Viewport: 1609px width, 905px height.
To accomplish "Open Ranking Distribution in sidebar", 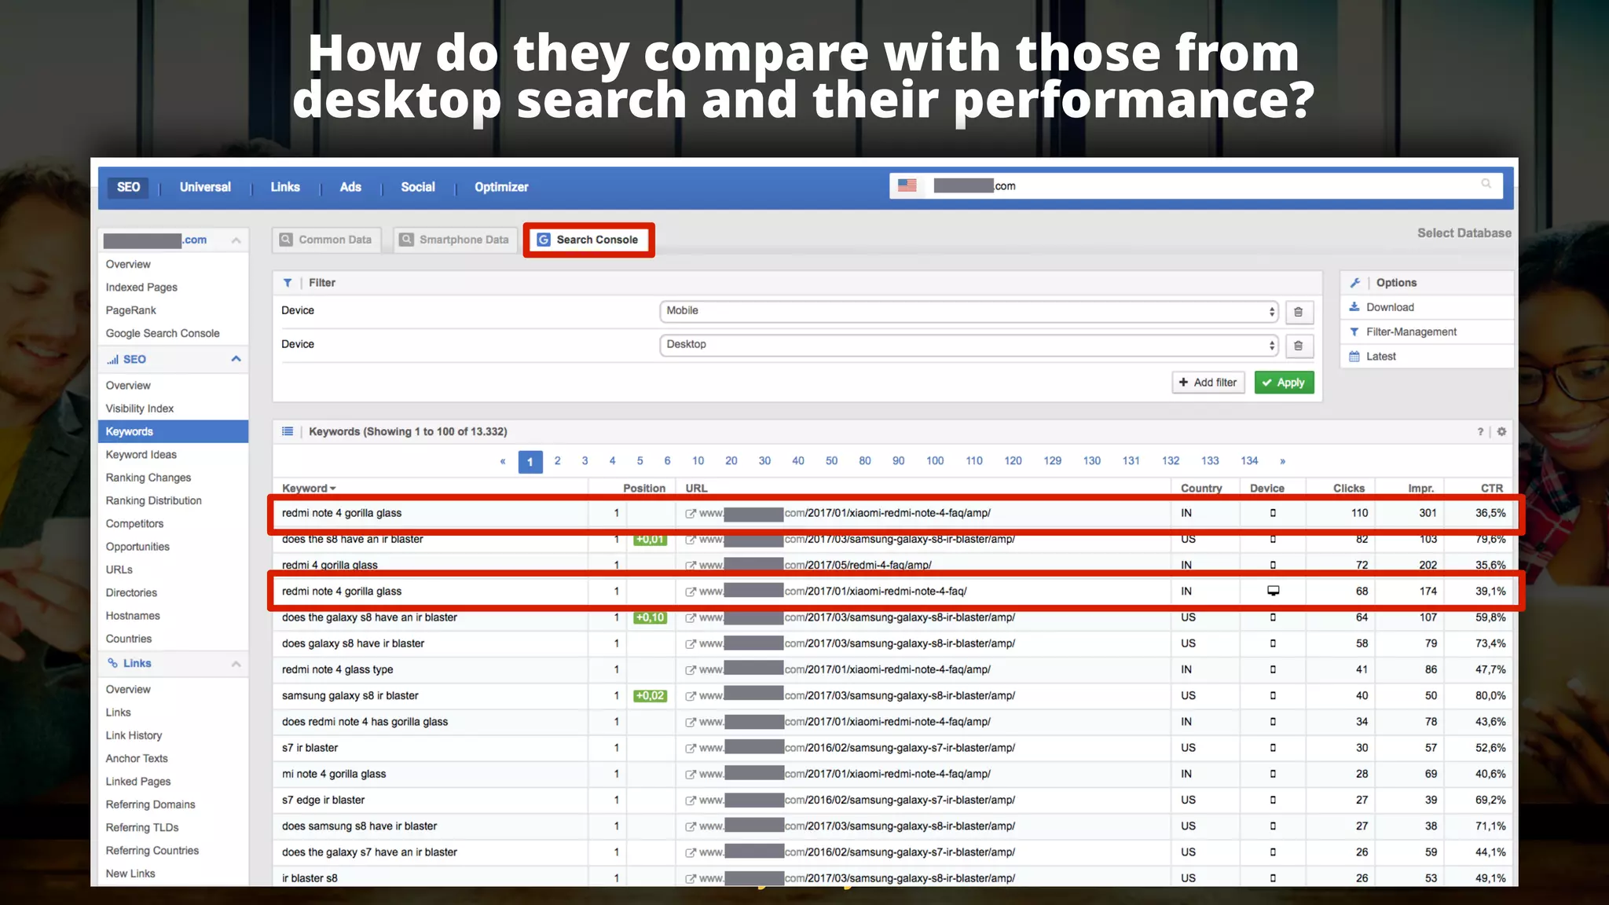I will (x=154, y=500).
